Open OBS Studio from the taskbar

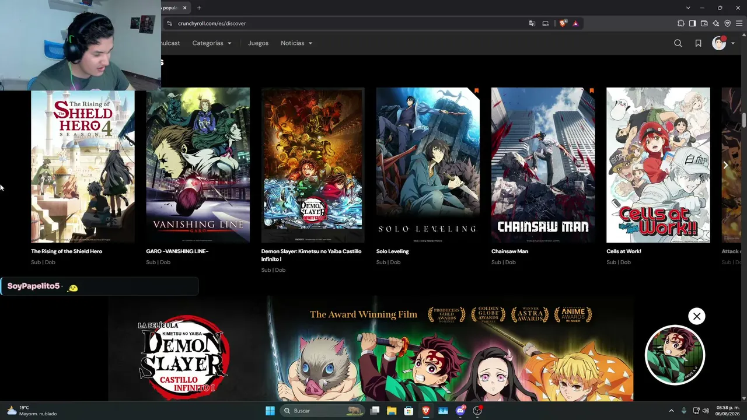[477, 411]
